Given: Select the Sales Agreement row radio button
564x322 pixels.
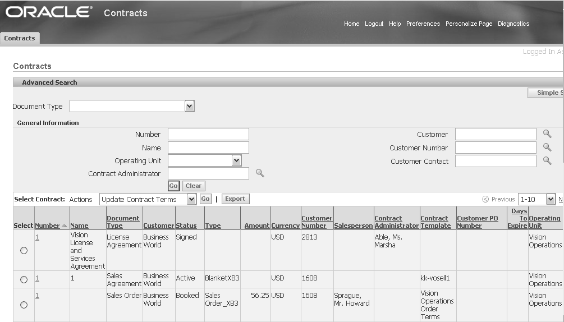Looking at the screenshot, I should click(24, 279).
